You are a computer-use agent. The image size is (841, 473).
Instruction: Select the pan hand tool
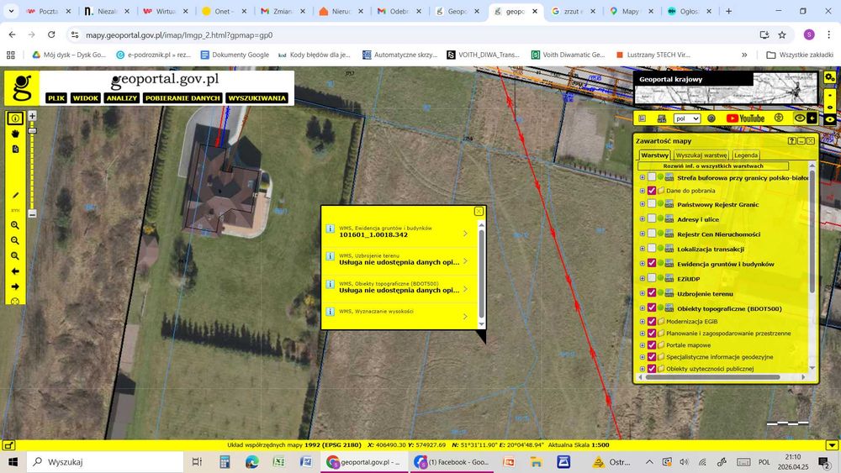(x=15, y=134)
